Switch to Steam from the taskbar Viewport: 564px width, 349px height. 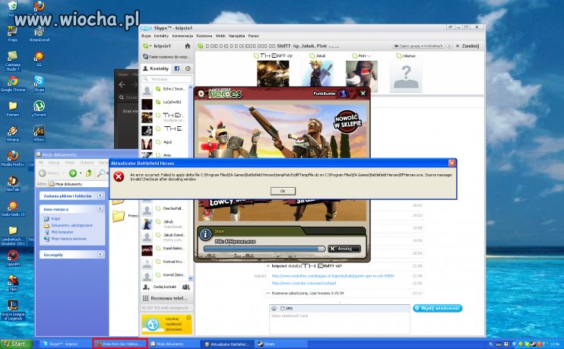point(281,344)
